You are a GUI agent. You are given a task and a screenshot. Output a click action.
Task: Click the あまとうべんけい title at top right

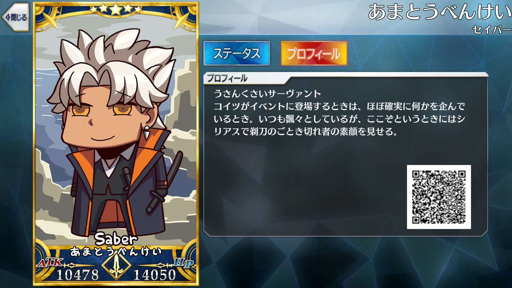439,12
